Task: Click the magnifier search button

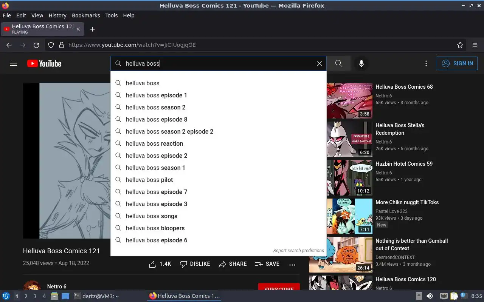Action: tap(339, 63)
